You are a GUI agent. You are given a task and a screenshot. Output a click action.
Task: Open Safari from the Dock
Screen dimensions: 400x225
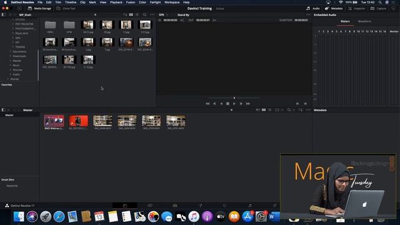pyautogui.click(x=59, y=217)
